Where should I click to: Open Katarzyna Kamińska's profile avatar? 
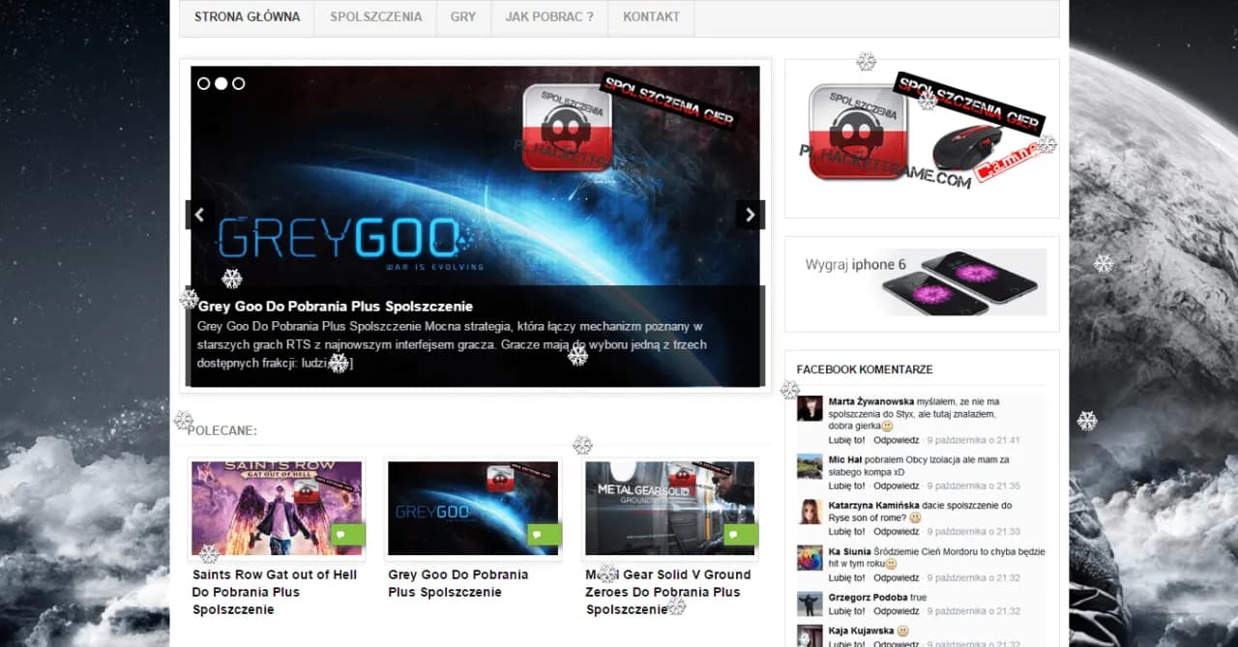coord(810,512)
